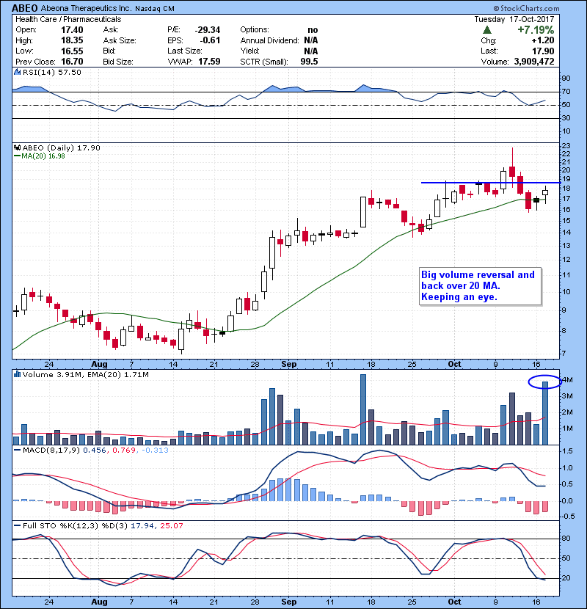Click the RSI(14) 57.50 indicator label
The image size is (587, 609).
click(52, 72)
